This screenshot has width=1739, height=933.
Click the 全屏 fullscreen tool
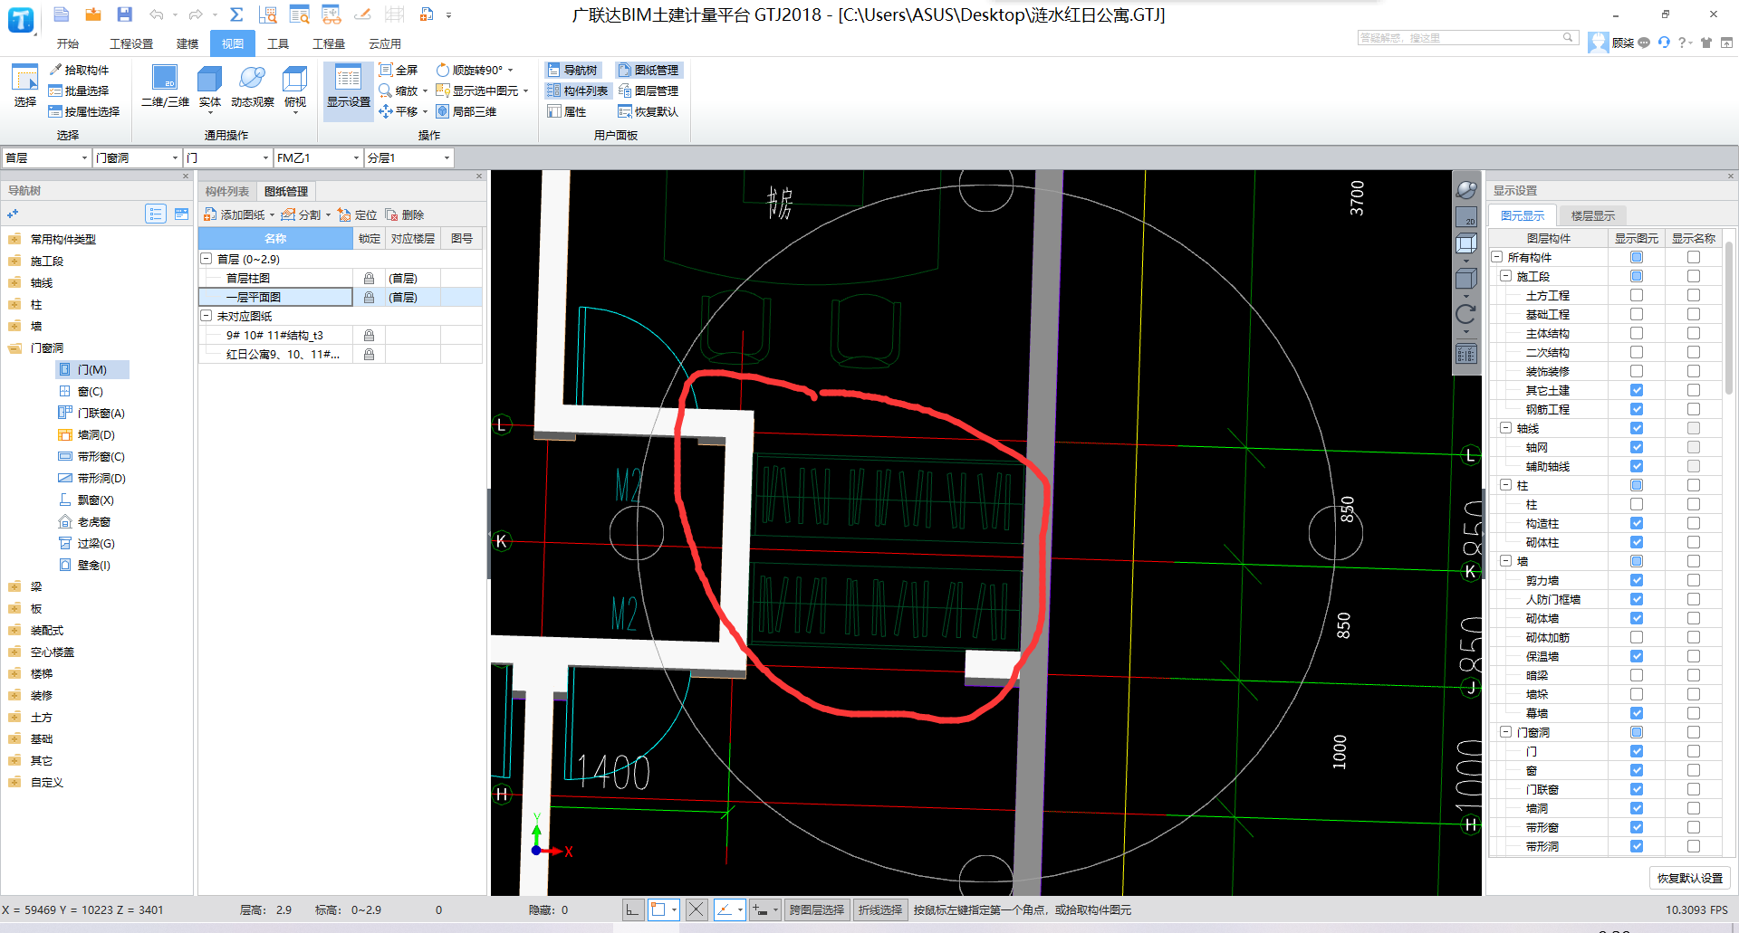coord(399,70)
